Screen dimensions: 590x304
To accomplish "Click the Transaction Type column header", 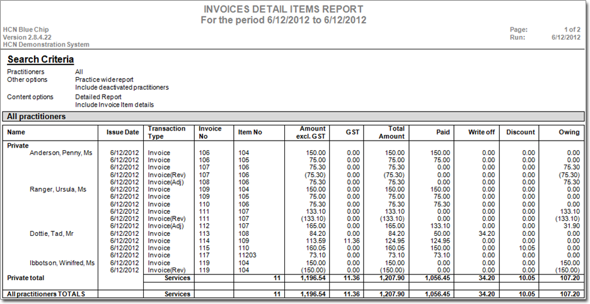I will point(166,132).
